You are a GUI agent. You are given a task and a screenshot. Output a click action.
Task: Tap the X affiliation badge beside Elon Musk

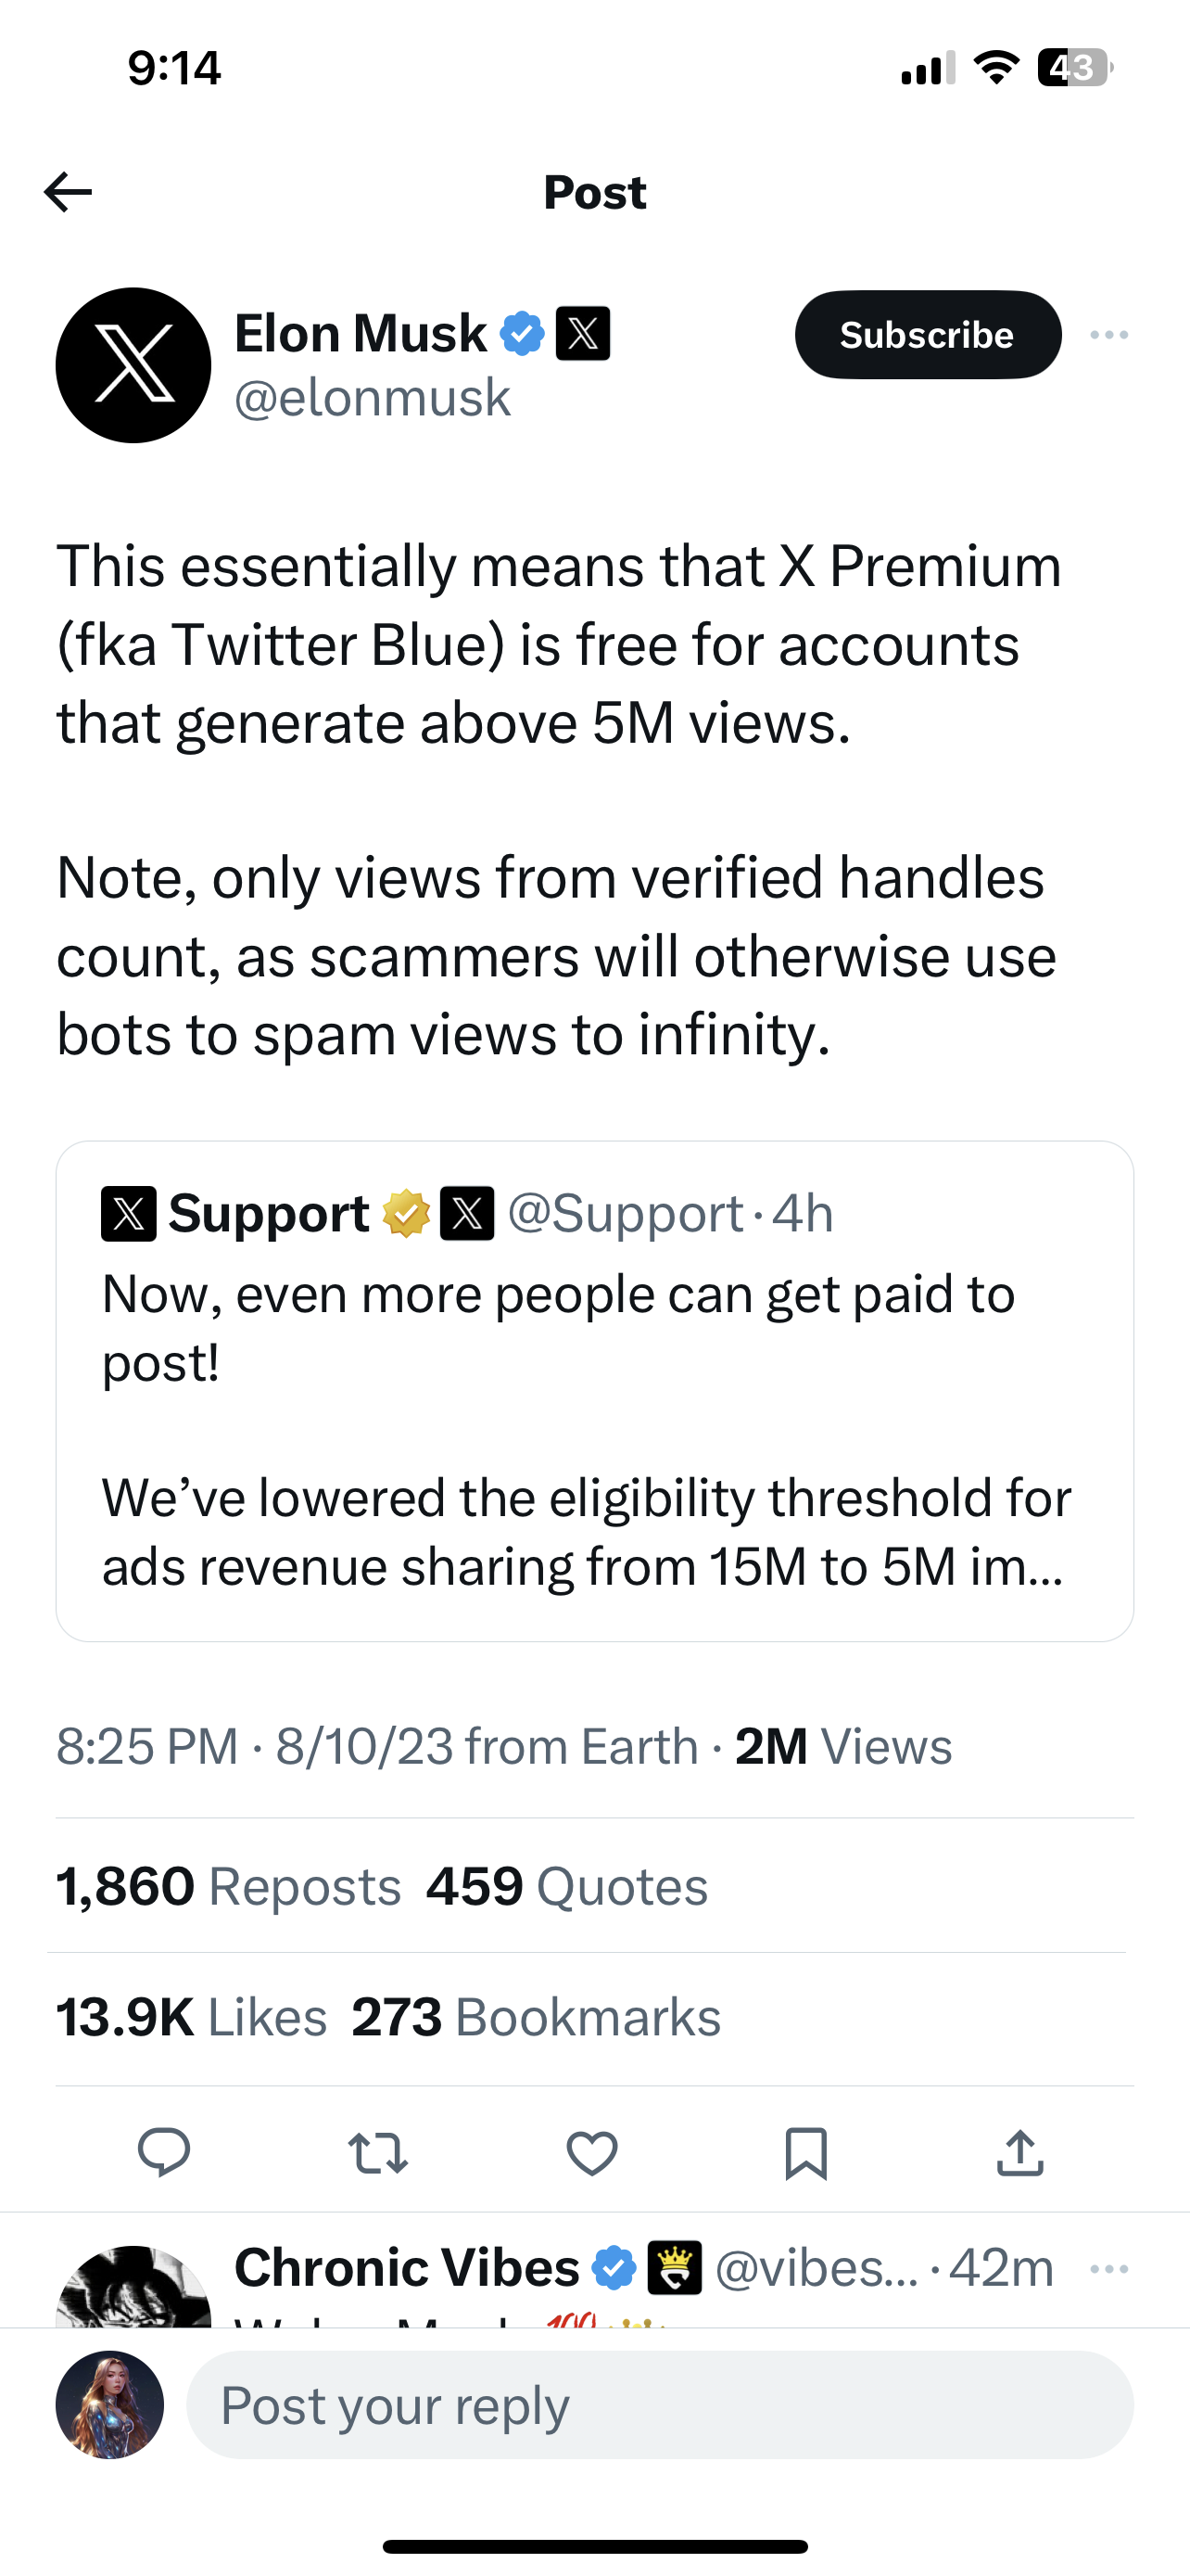(x=583, y=333)
